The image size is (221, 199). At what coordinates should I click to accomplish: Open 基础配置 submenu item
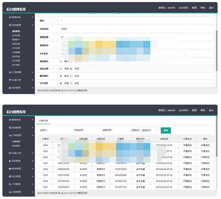coord(16,31)
